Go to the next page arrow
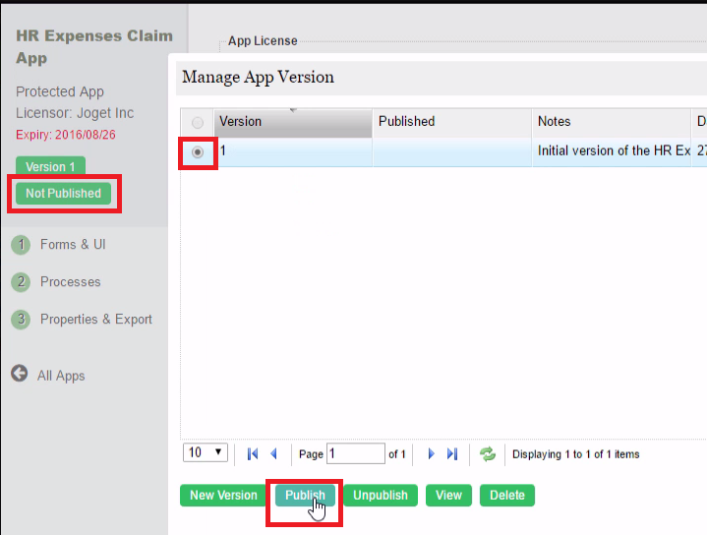This screenshot has height=535, width=707. click(431, 453)
